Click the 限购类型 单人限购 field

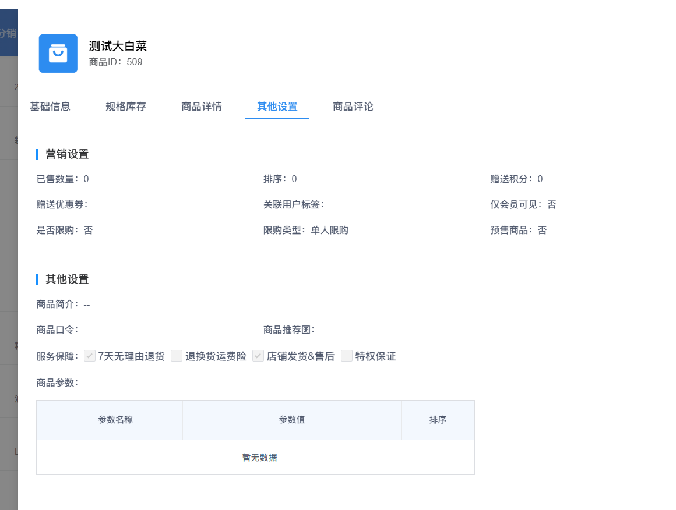pyautogui.click(x=305, y=231)
